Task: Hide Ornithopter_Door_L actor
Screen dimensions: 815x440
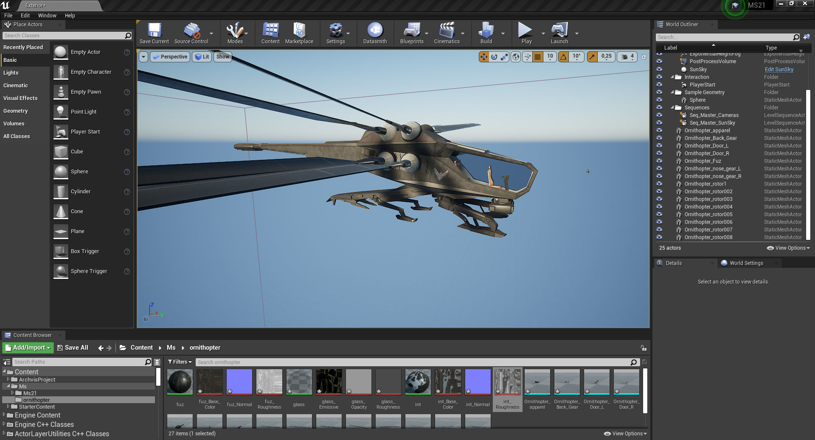Action: click(659, 145)
